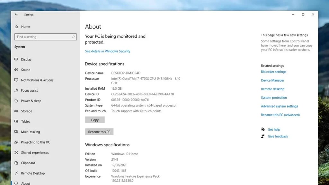Open Remote desktop related link
Image resolution: width=329 pixels, height=185 pixels.
[x=272, y=89]
